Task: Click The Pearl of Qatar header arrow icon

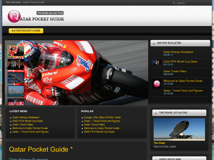Action: pos(156,113)
